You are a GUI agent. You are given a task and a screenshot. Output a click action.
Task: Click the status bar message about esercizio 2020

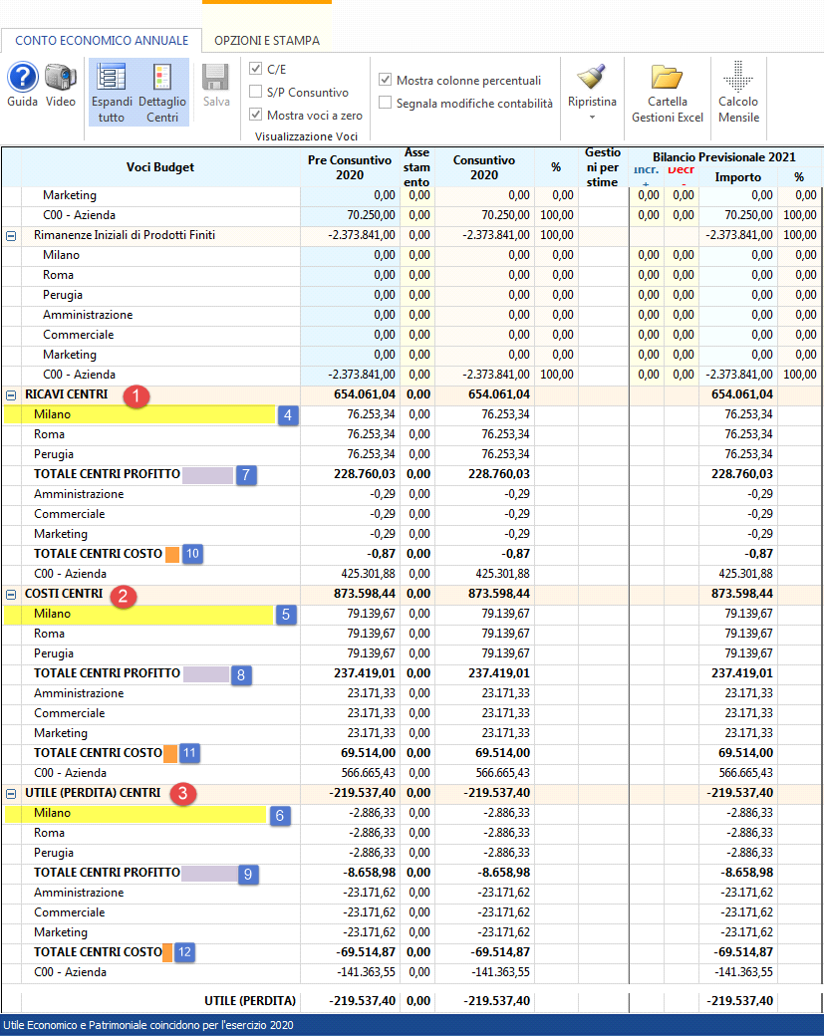pyautogui.click(x=148, y=1025)
